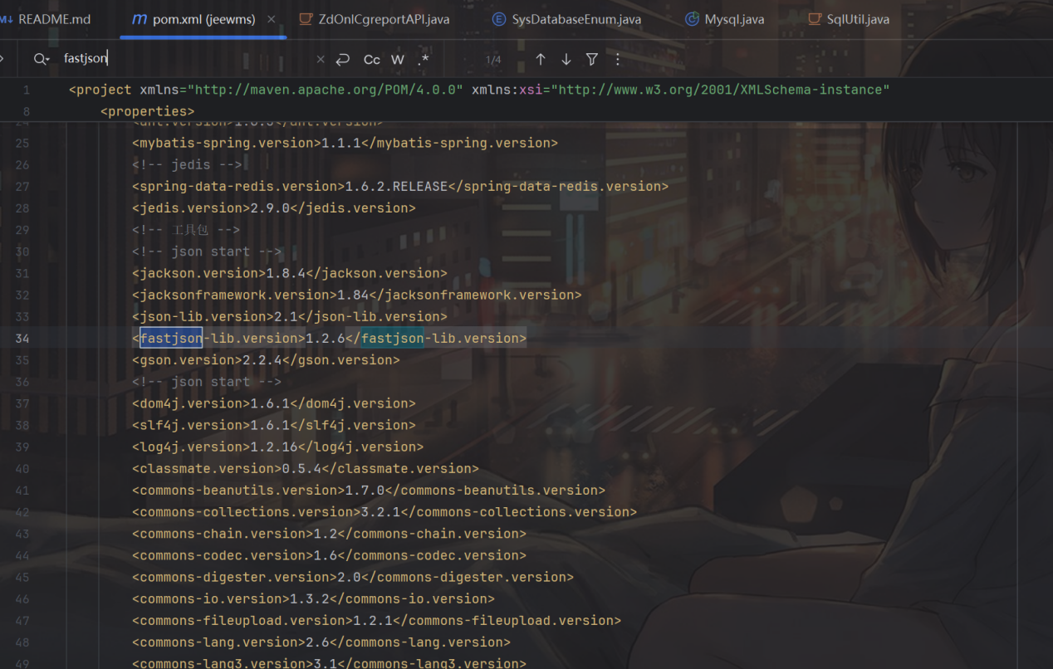Click the Maven icon on pom.xml tab
The image size is (1053, 669).
tap(140, 19)
